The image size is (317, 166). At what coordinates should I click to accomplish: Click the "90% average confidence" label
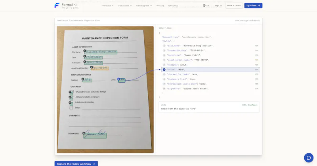coord(247,21)
